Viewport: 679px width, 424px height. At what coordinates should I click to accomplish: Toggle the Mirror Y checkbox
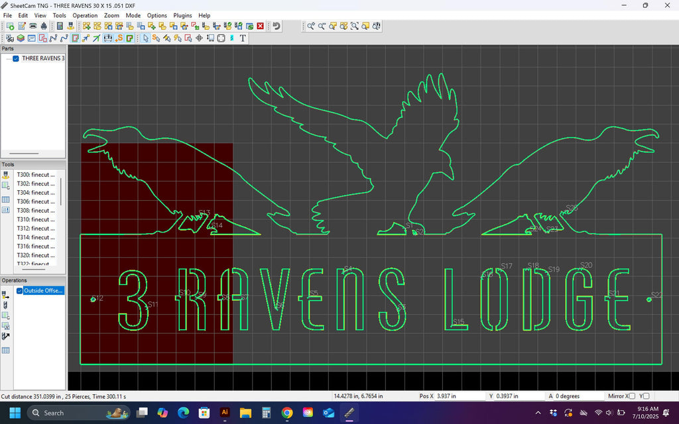[x=646, y=396]
